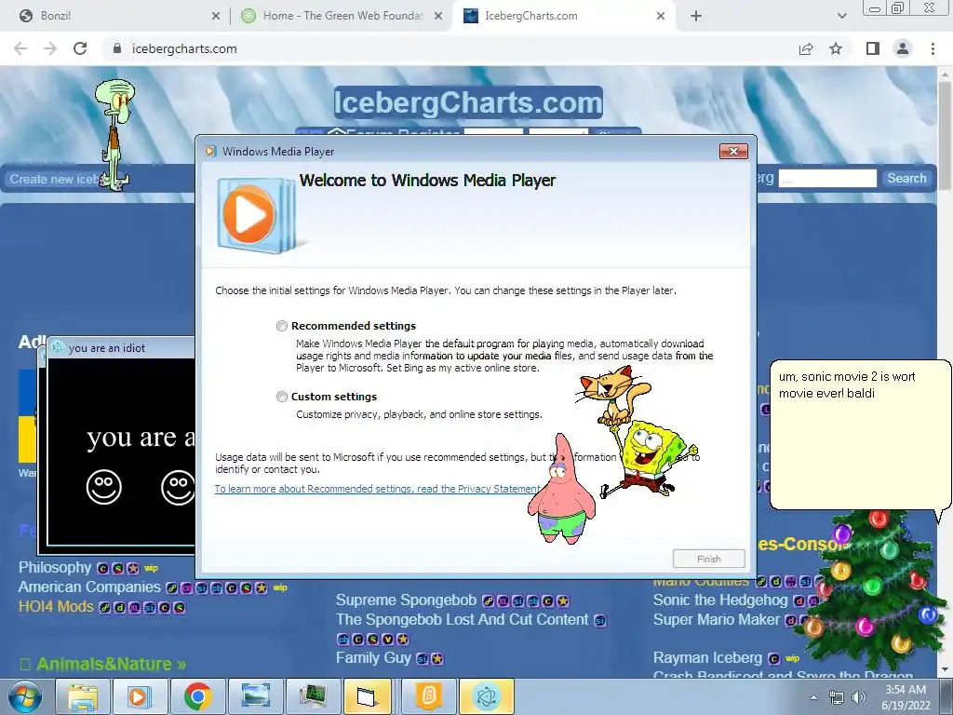Image resolution: width=953 pixels, height=715 pixels.
Task: Open the Super Mario Maker iceberg
Action: (716, 619)
